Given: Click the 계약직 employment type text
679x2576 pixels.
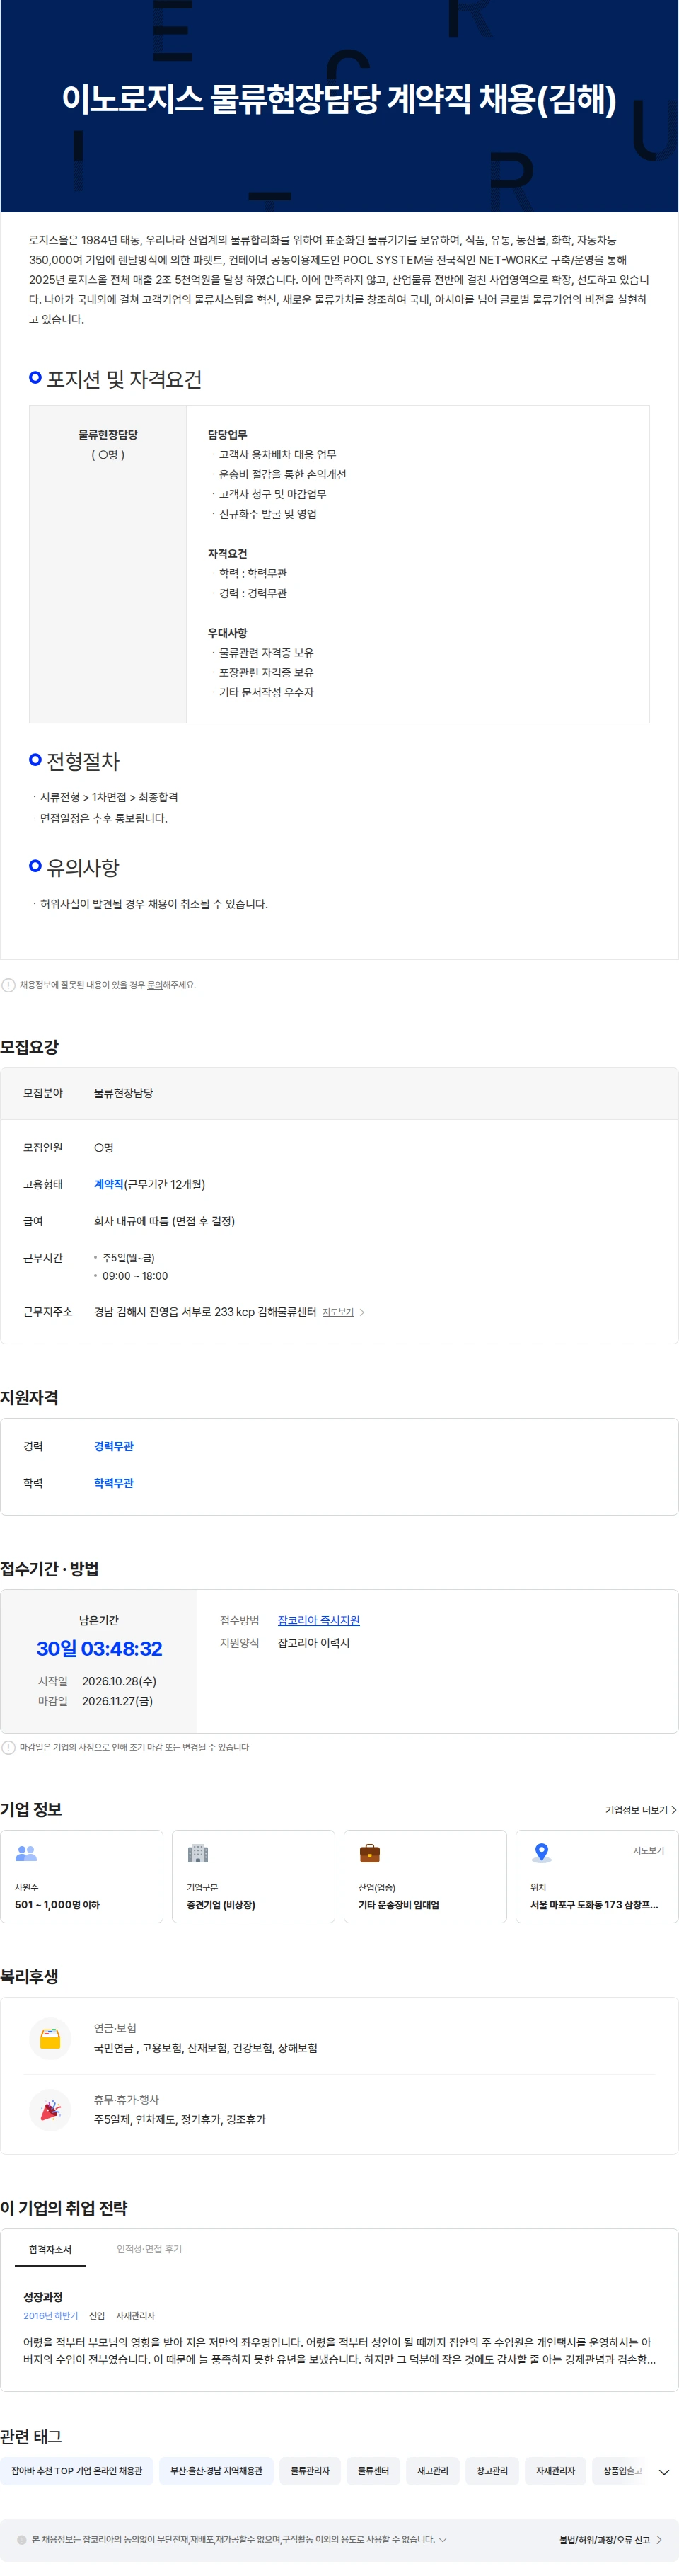Looking at the screenshot, I should tap(109, 1184).
